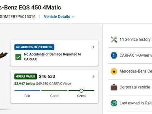The height and width of the screenshot is (114, 152).
Task: Click the Benz EQS 450 4Matic title
Action: point(31,7)
